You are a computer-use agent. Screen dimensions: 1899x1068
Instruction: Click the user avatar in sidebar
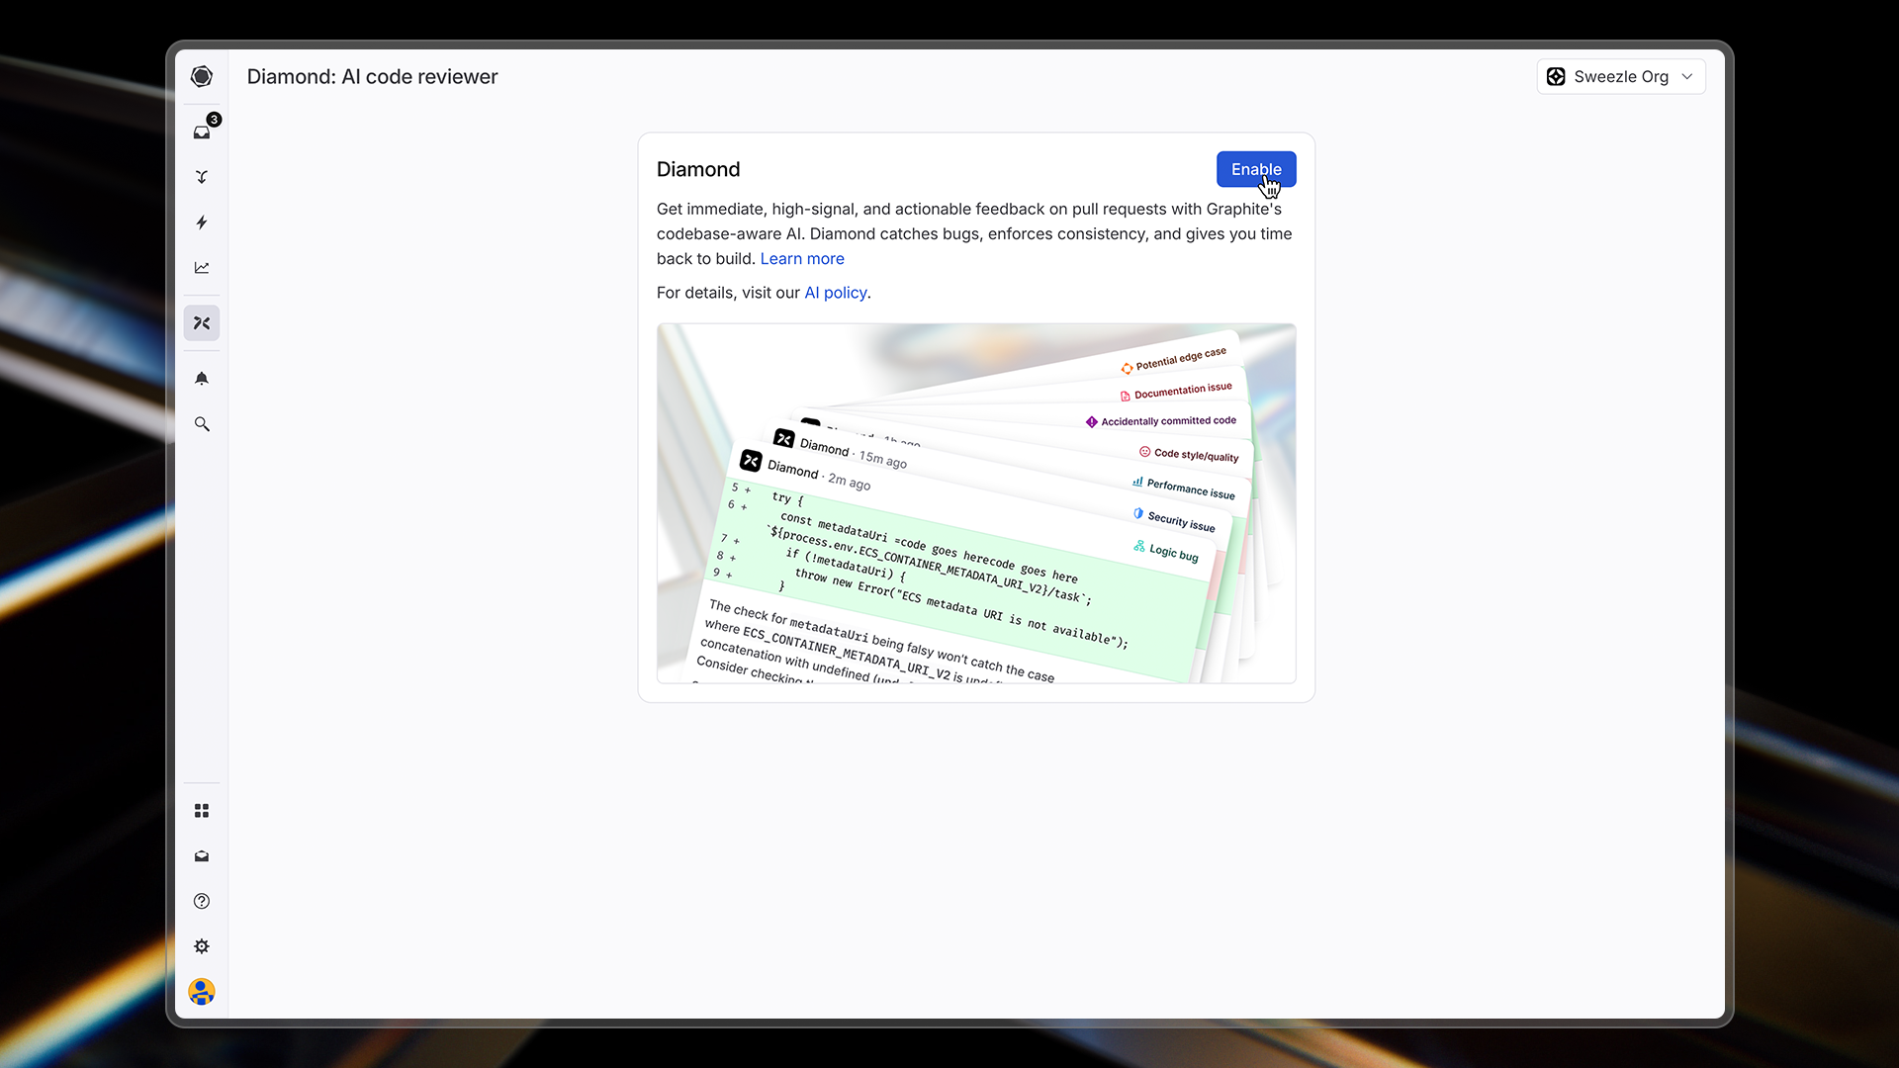pos(202,991)
